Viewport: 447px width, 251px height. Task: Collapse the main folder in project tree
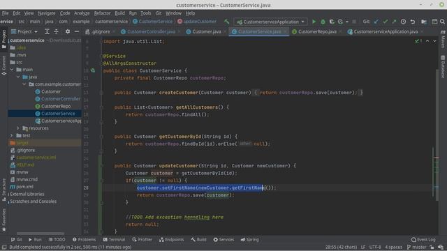12,70
